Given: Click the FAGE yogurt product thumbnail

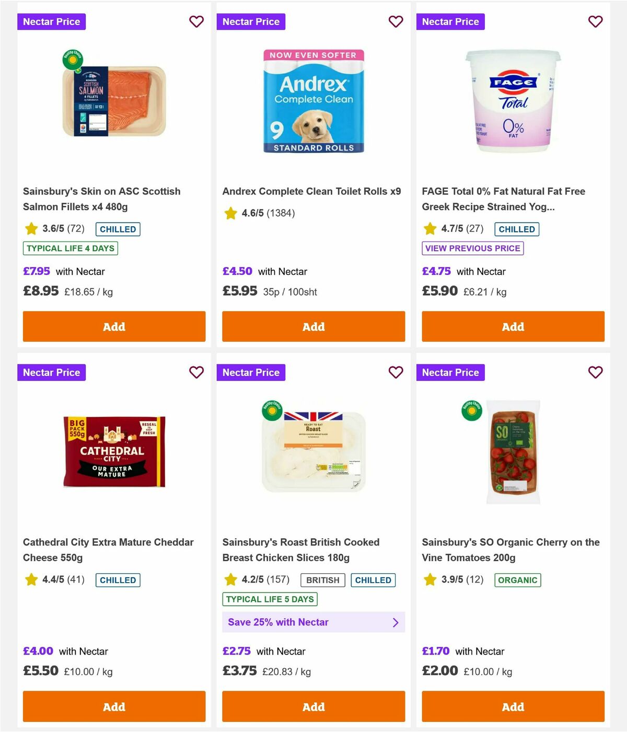Looking at the screenshot, I should 513,101.
